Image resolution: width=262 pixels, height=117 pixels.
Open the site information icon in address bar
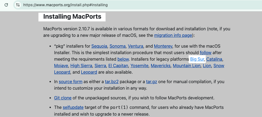point(18,5)
